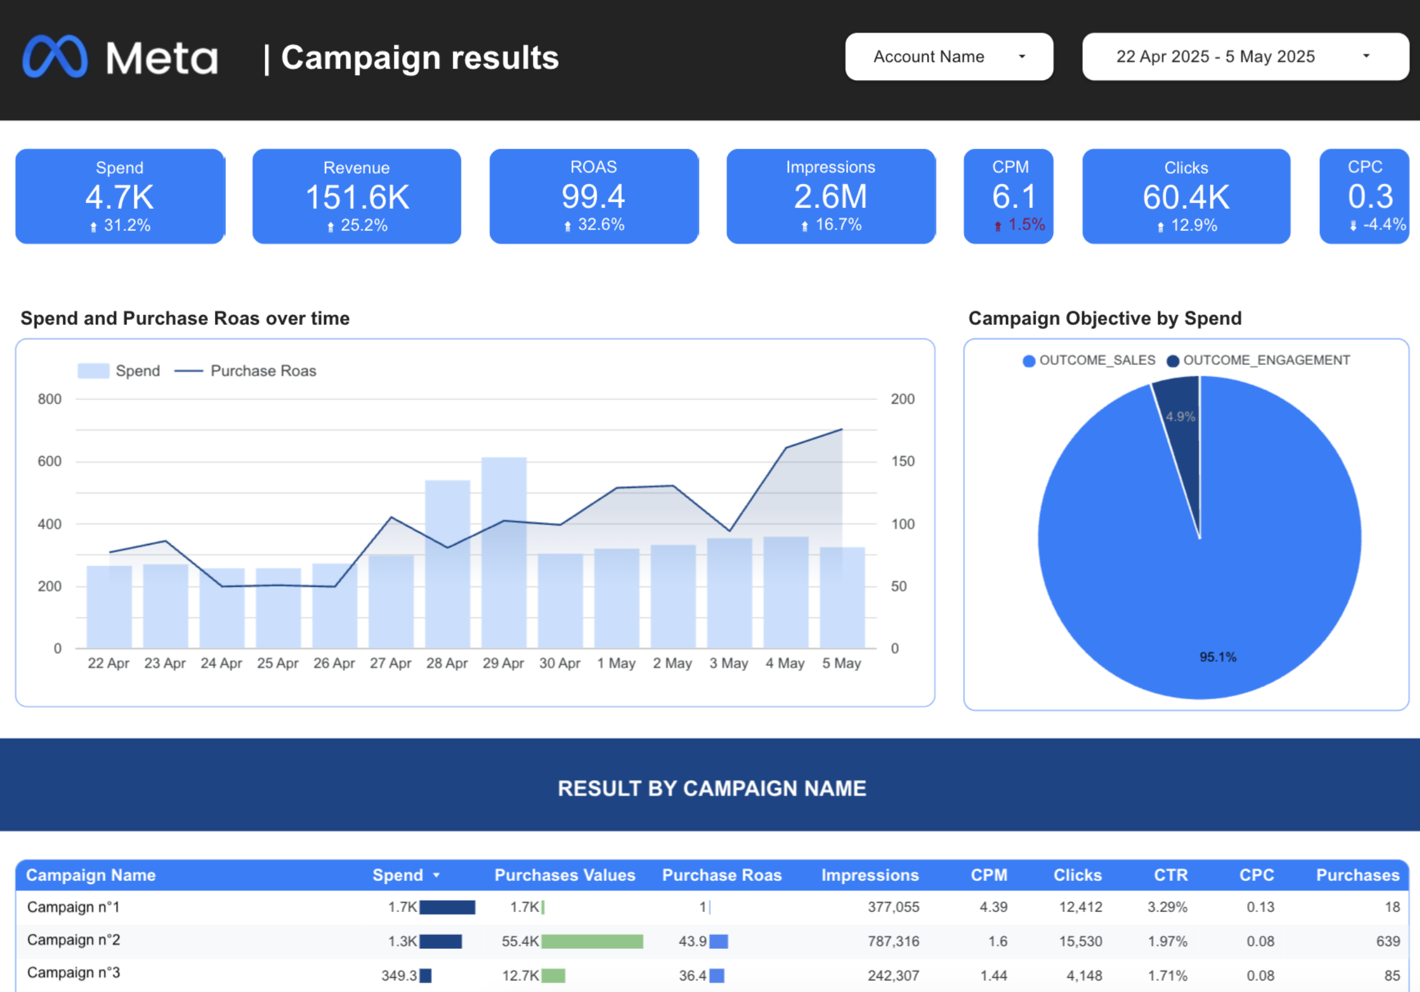The height and width of the screenshot is (992, 1420).
Task: Open the Account Name dropdown
Action: pos(948,56)
